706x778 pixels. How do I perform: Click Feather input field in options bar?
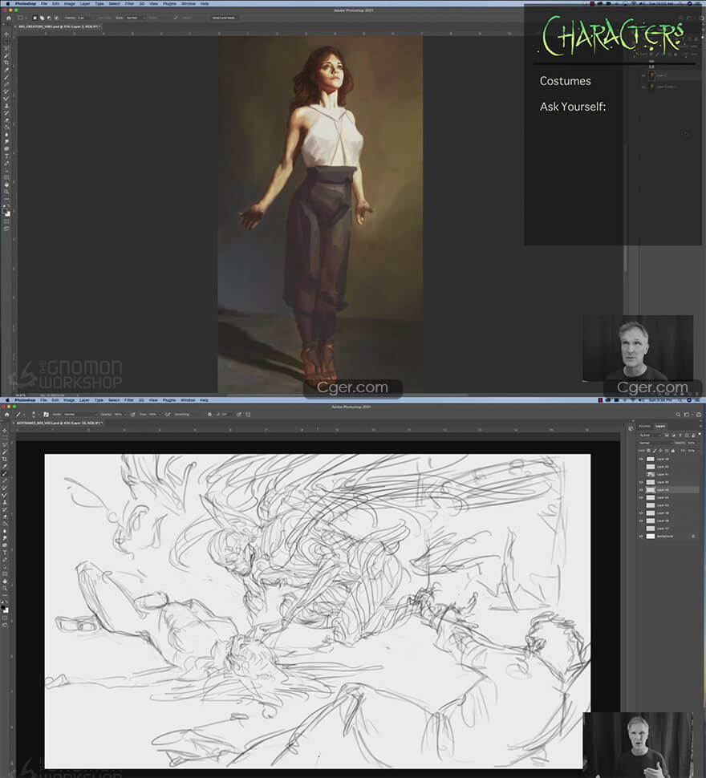pyautogui.click(x=85, y=18)
